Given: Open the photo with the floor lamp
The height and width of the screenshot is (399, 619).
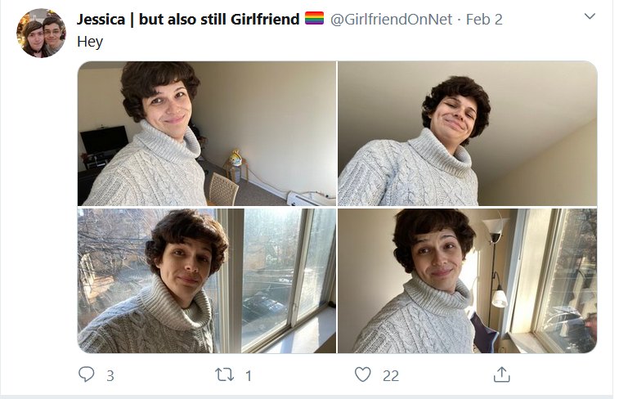Looking at the screenshot, I should [x=468, y=280].
